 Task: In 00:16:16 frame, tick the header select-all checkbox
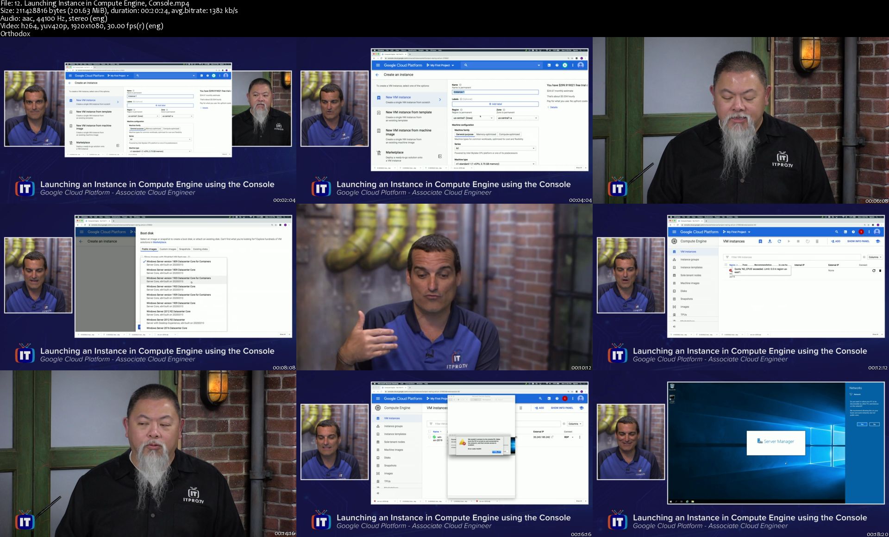click(429, 431)
